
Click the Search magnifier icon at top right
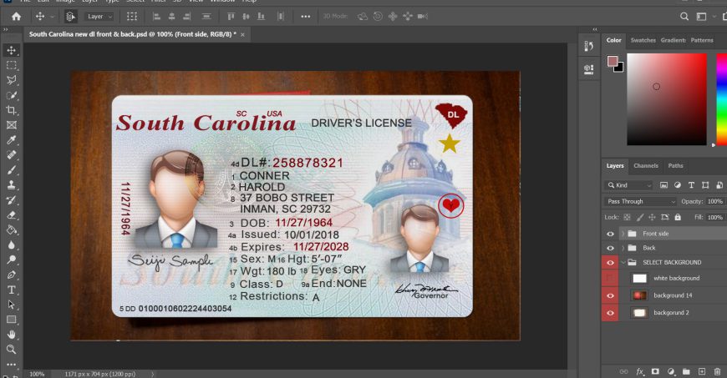pos(684,17)
